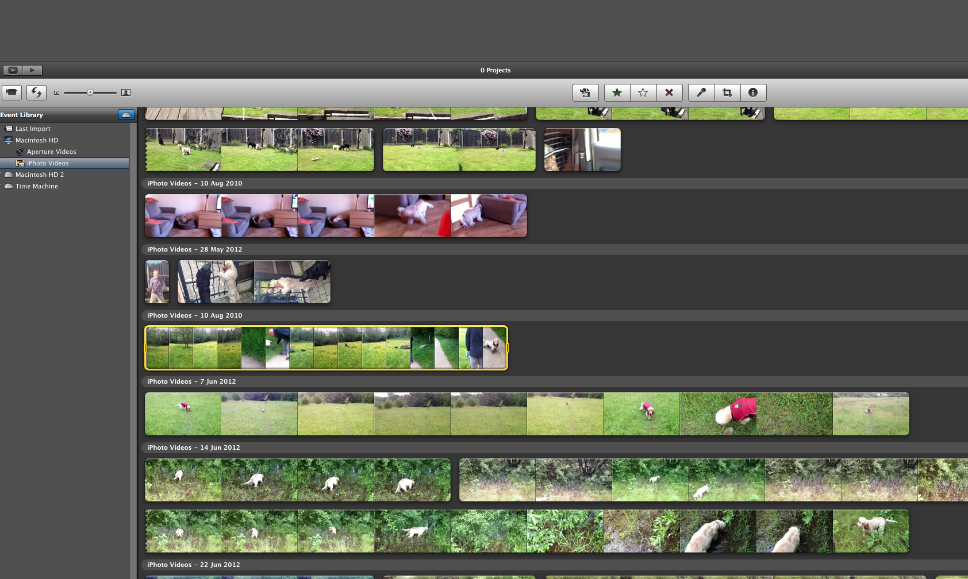Click the right handle of the yellow selection
Image resolution: width=968 pixels, height=579 pixels.
pos(507,348)
